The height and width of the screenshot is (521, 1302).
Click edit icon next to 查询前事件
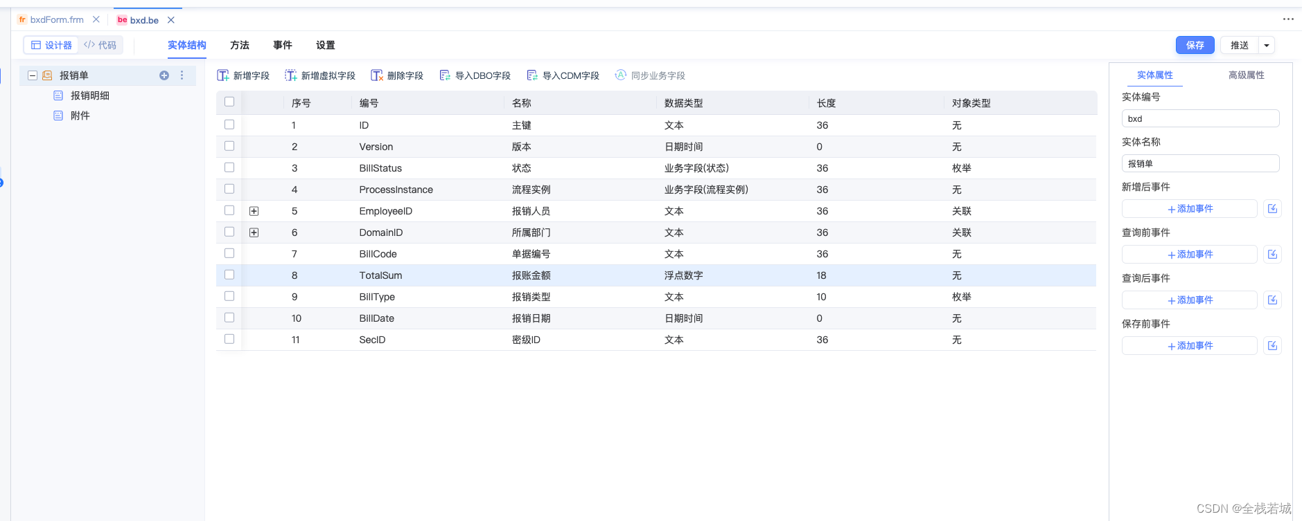click(x=1272, y=254)
